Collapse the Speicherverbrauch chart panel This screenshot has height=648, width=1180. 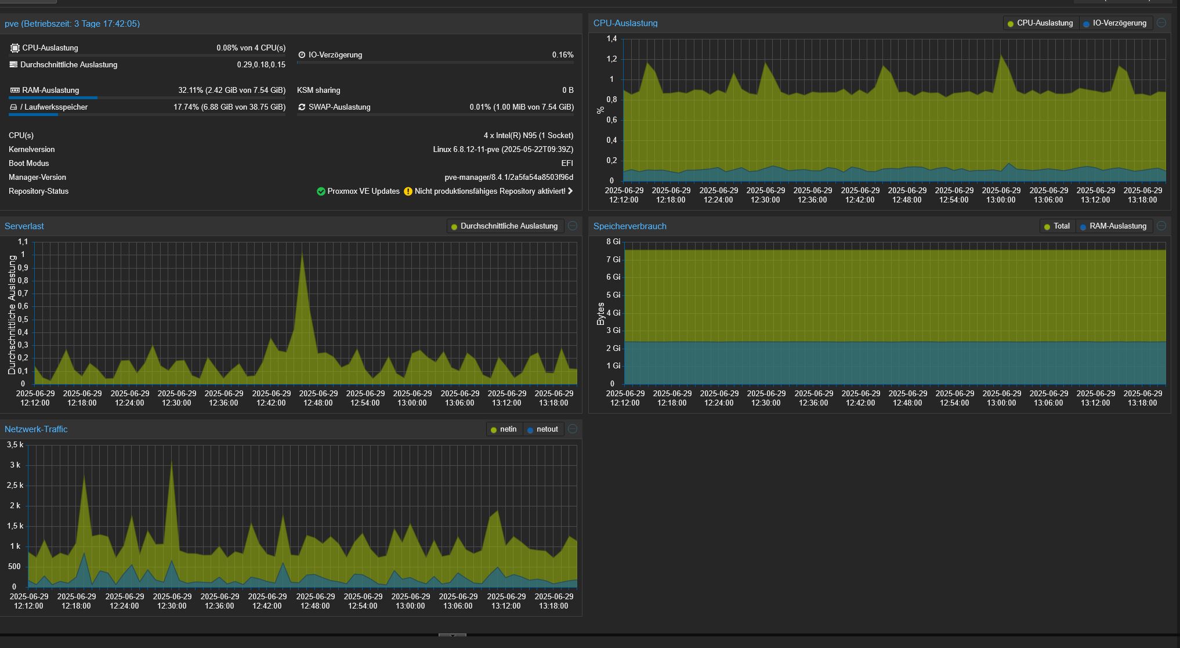click(1161, 226)
